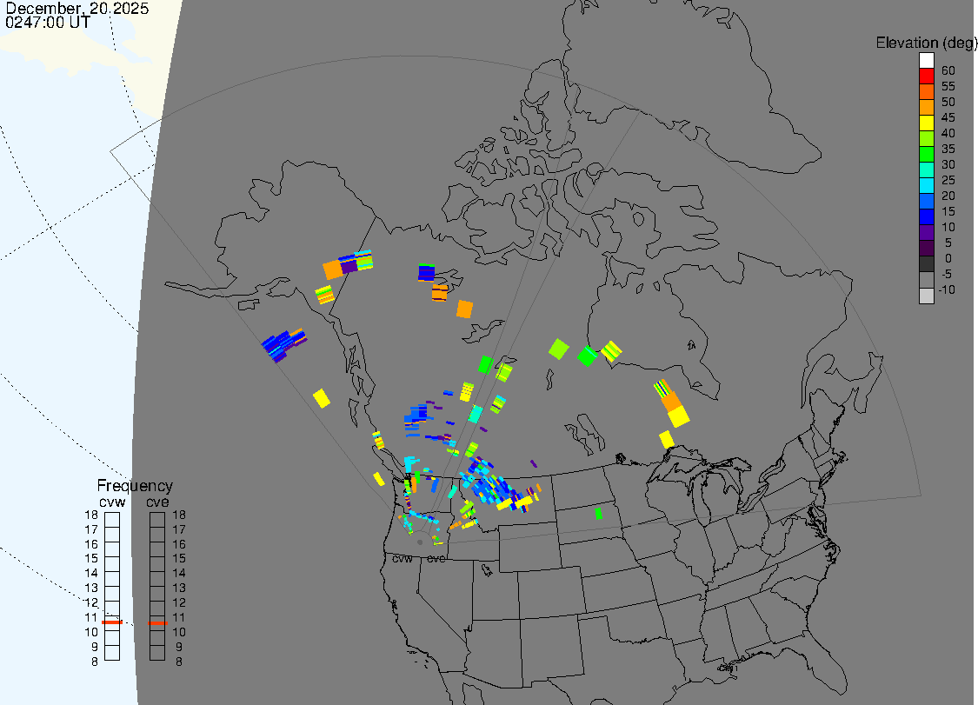Select the yellow swatch between 45 and 40
Viewport: 978px width, 705px height.
point(926,123)
